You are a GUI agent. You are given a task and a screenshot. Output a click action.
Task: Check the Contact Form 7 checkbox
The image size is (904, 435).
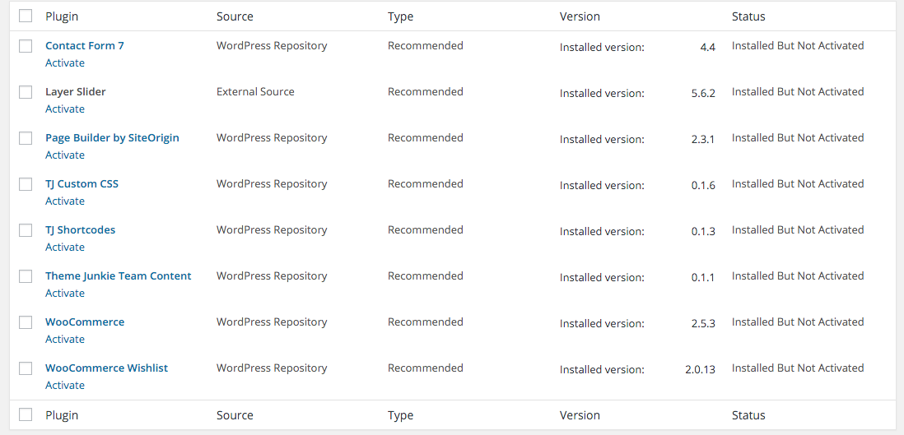[26, 46]
